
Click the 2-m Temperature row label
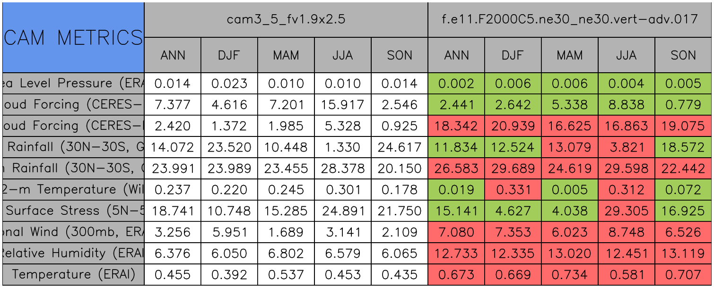point(73,190)
